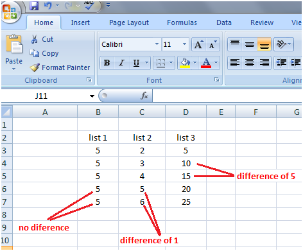
Task: Toggle Italic formatting
Action: 122,63
